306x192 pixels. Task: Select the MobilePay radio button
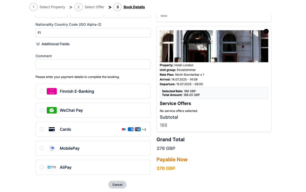(42, 148)
